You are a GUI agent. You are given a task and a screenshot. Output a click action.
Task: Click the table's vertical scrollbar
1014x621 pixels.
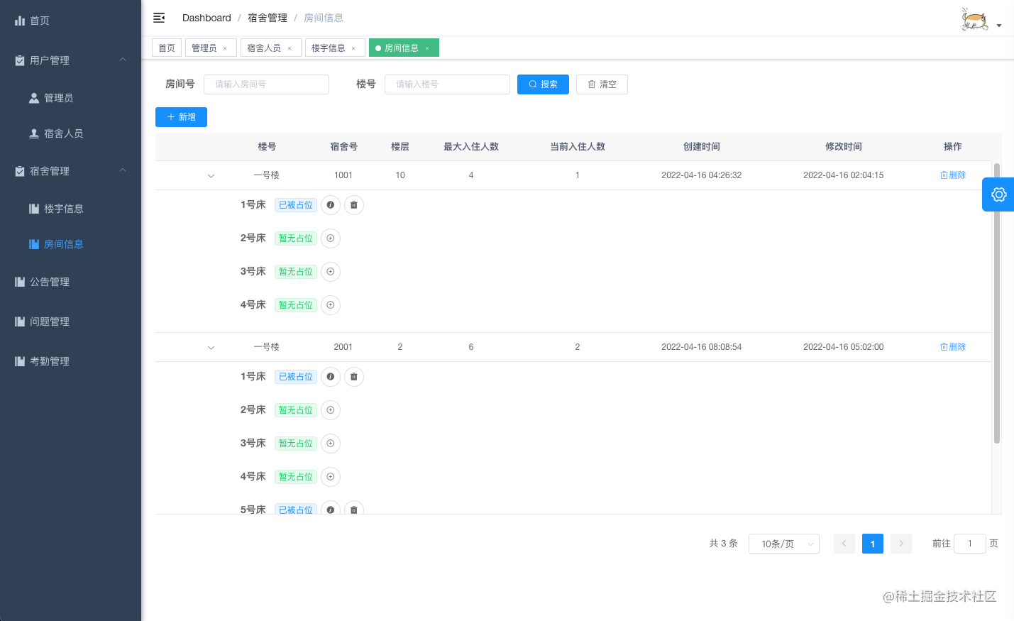[997, 303]
